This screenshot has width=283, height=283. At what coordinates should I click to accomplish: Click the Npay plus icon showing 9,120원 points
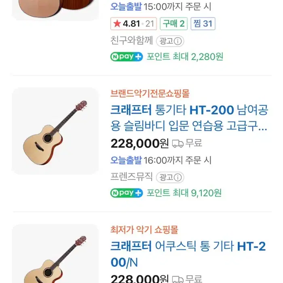coord(127,193)
